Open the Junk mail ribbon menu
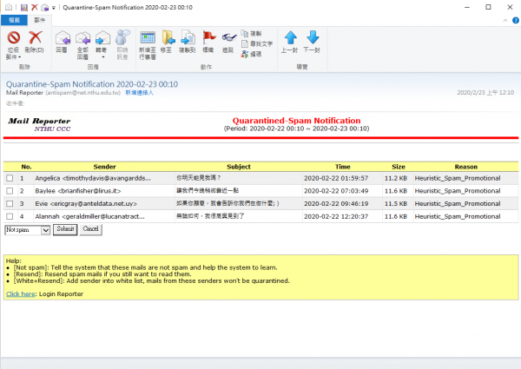The height and width of the screenshot is (369, 521). coord(14,54)
